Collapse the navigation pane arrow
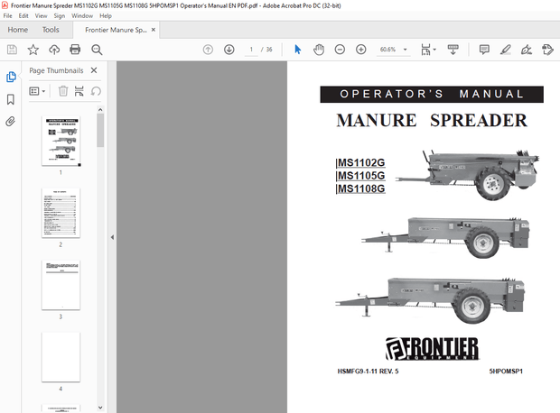Image resolution: width=560 pixels, height=413 pixels. pos(112,237)
